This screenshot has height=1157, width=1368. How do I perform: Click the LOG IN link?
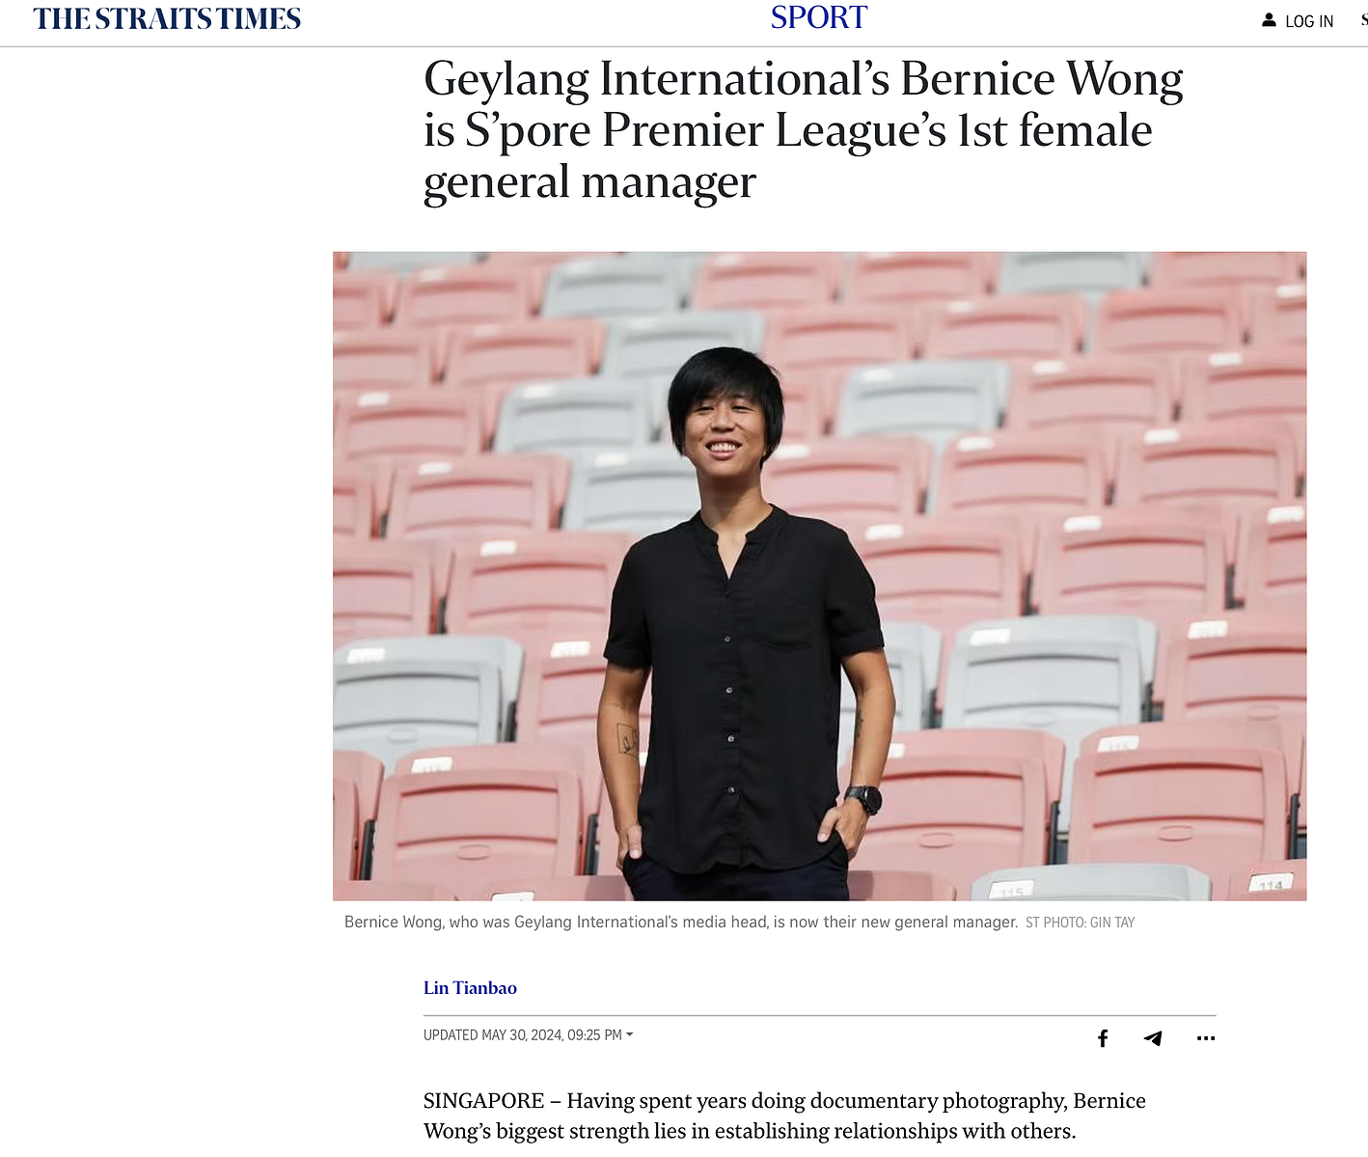(1309, 21)
